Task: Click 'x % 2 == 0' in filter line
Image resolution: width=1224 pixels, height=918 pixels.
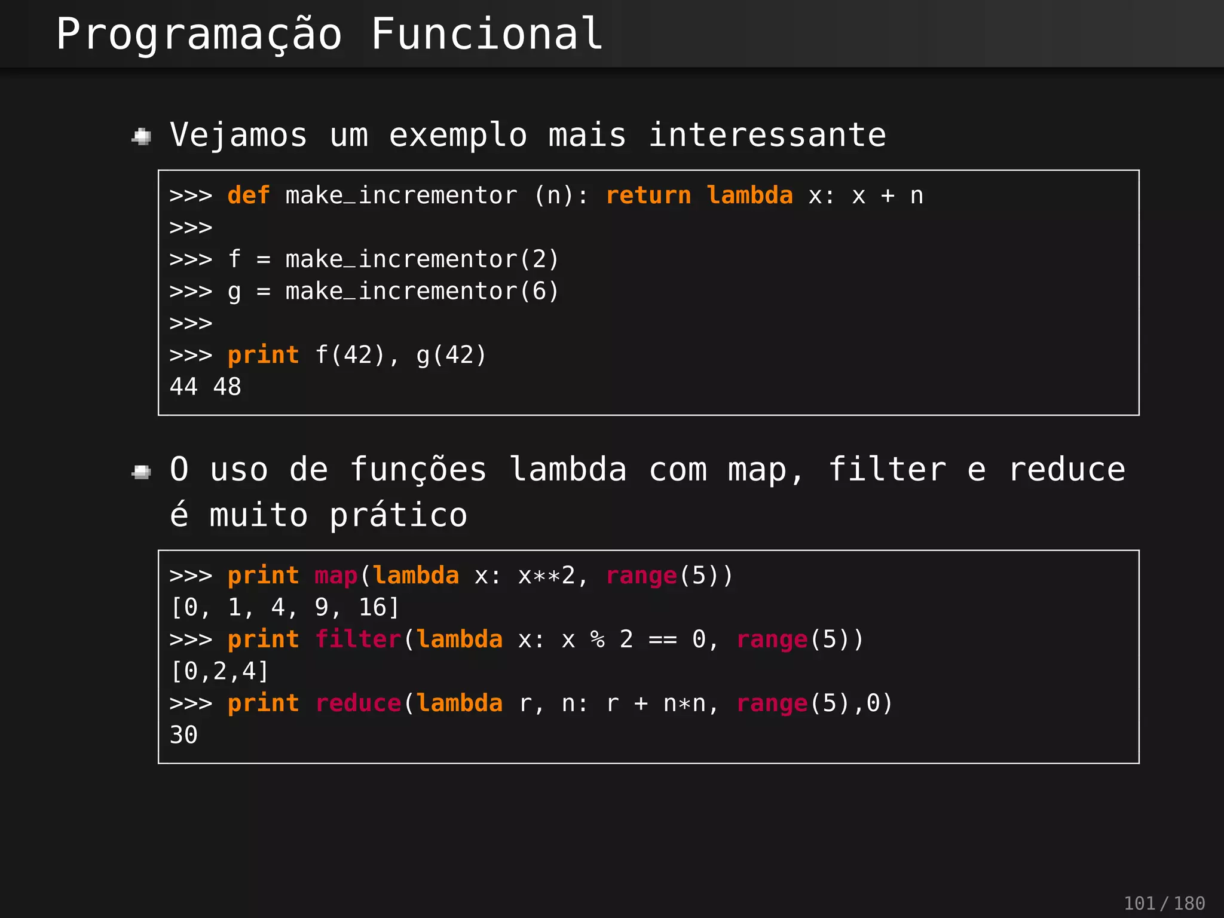Action: tap(634, 640)
